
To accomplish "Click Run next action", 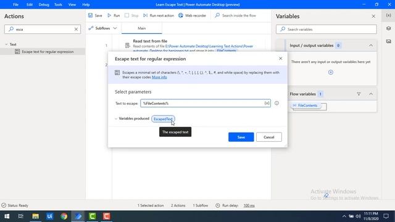I will 159,15.
